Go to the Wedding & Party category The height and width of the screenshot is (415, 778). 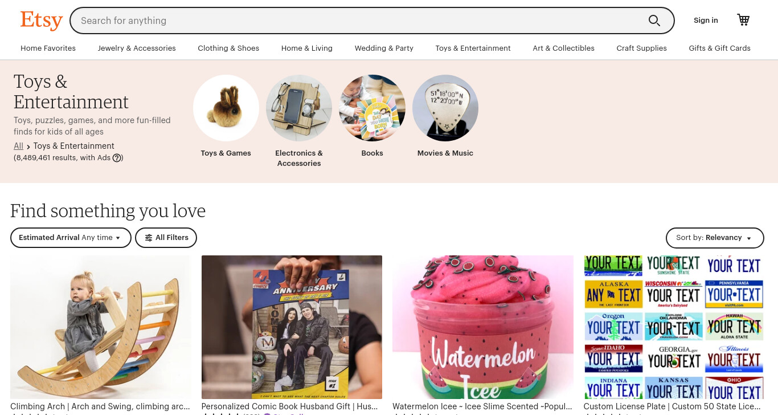point(384,48)
